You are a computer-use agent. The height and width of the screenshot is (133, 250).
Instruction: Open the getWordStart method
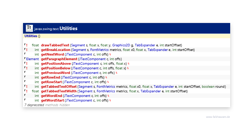[52, 100]
